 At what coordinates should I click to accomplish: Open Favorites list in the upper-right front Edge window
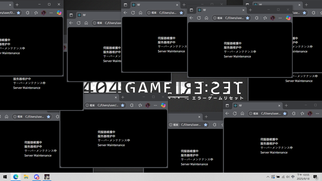265,18
